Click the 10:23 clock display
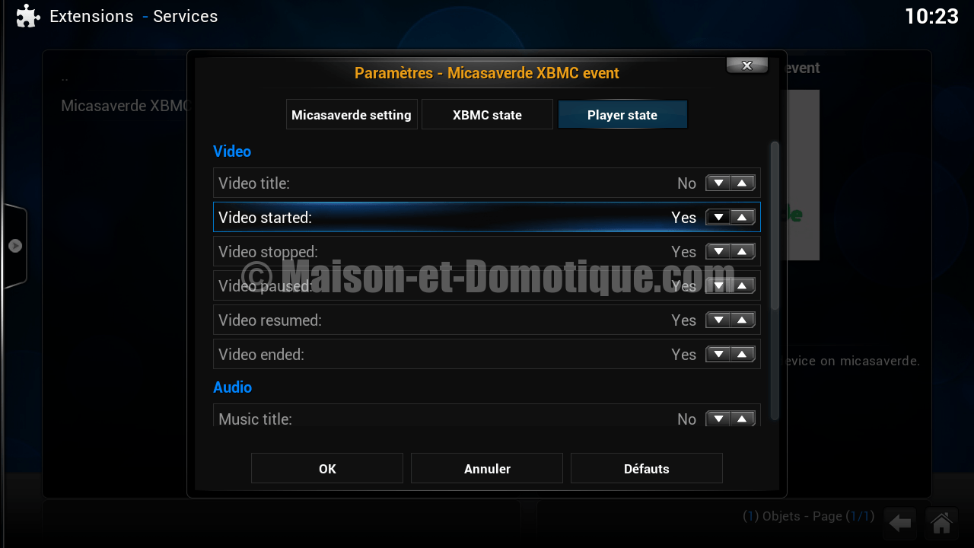The width and height of the screenshot is (974, 548). point(931,16)
